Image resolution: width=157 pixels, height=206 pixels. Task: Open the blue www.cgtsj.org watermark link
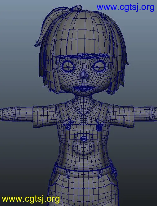tap(125, 7)
